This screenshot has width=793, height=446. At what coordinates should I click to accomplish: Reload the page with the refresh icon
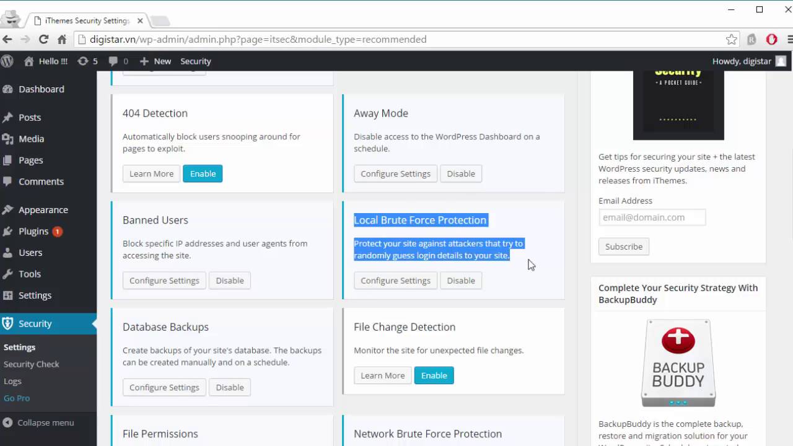pos(43,39)
